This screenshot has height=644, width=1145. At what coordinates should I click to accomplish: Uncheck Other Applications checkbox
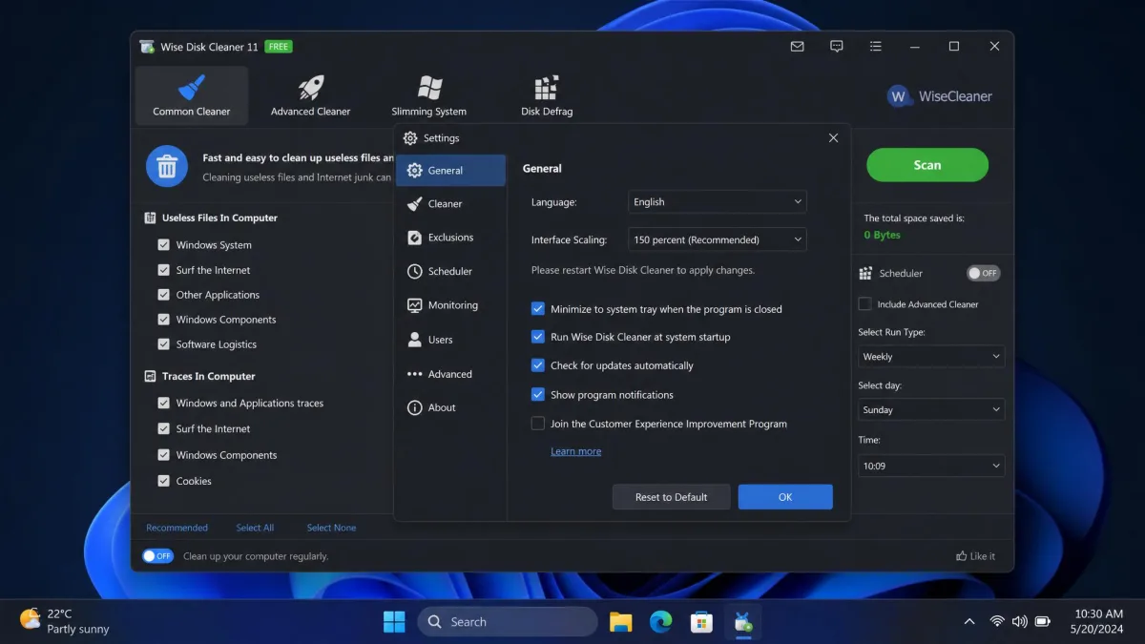164,295
